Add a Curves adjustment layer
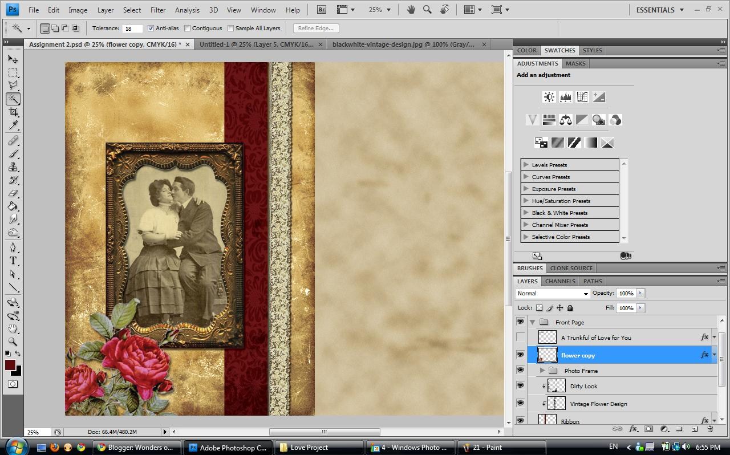The height and width of the screenshot is (455, 730). tap(582, 97)
